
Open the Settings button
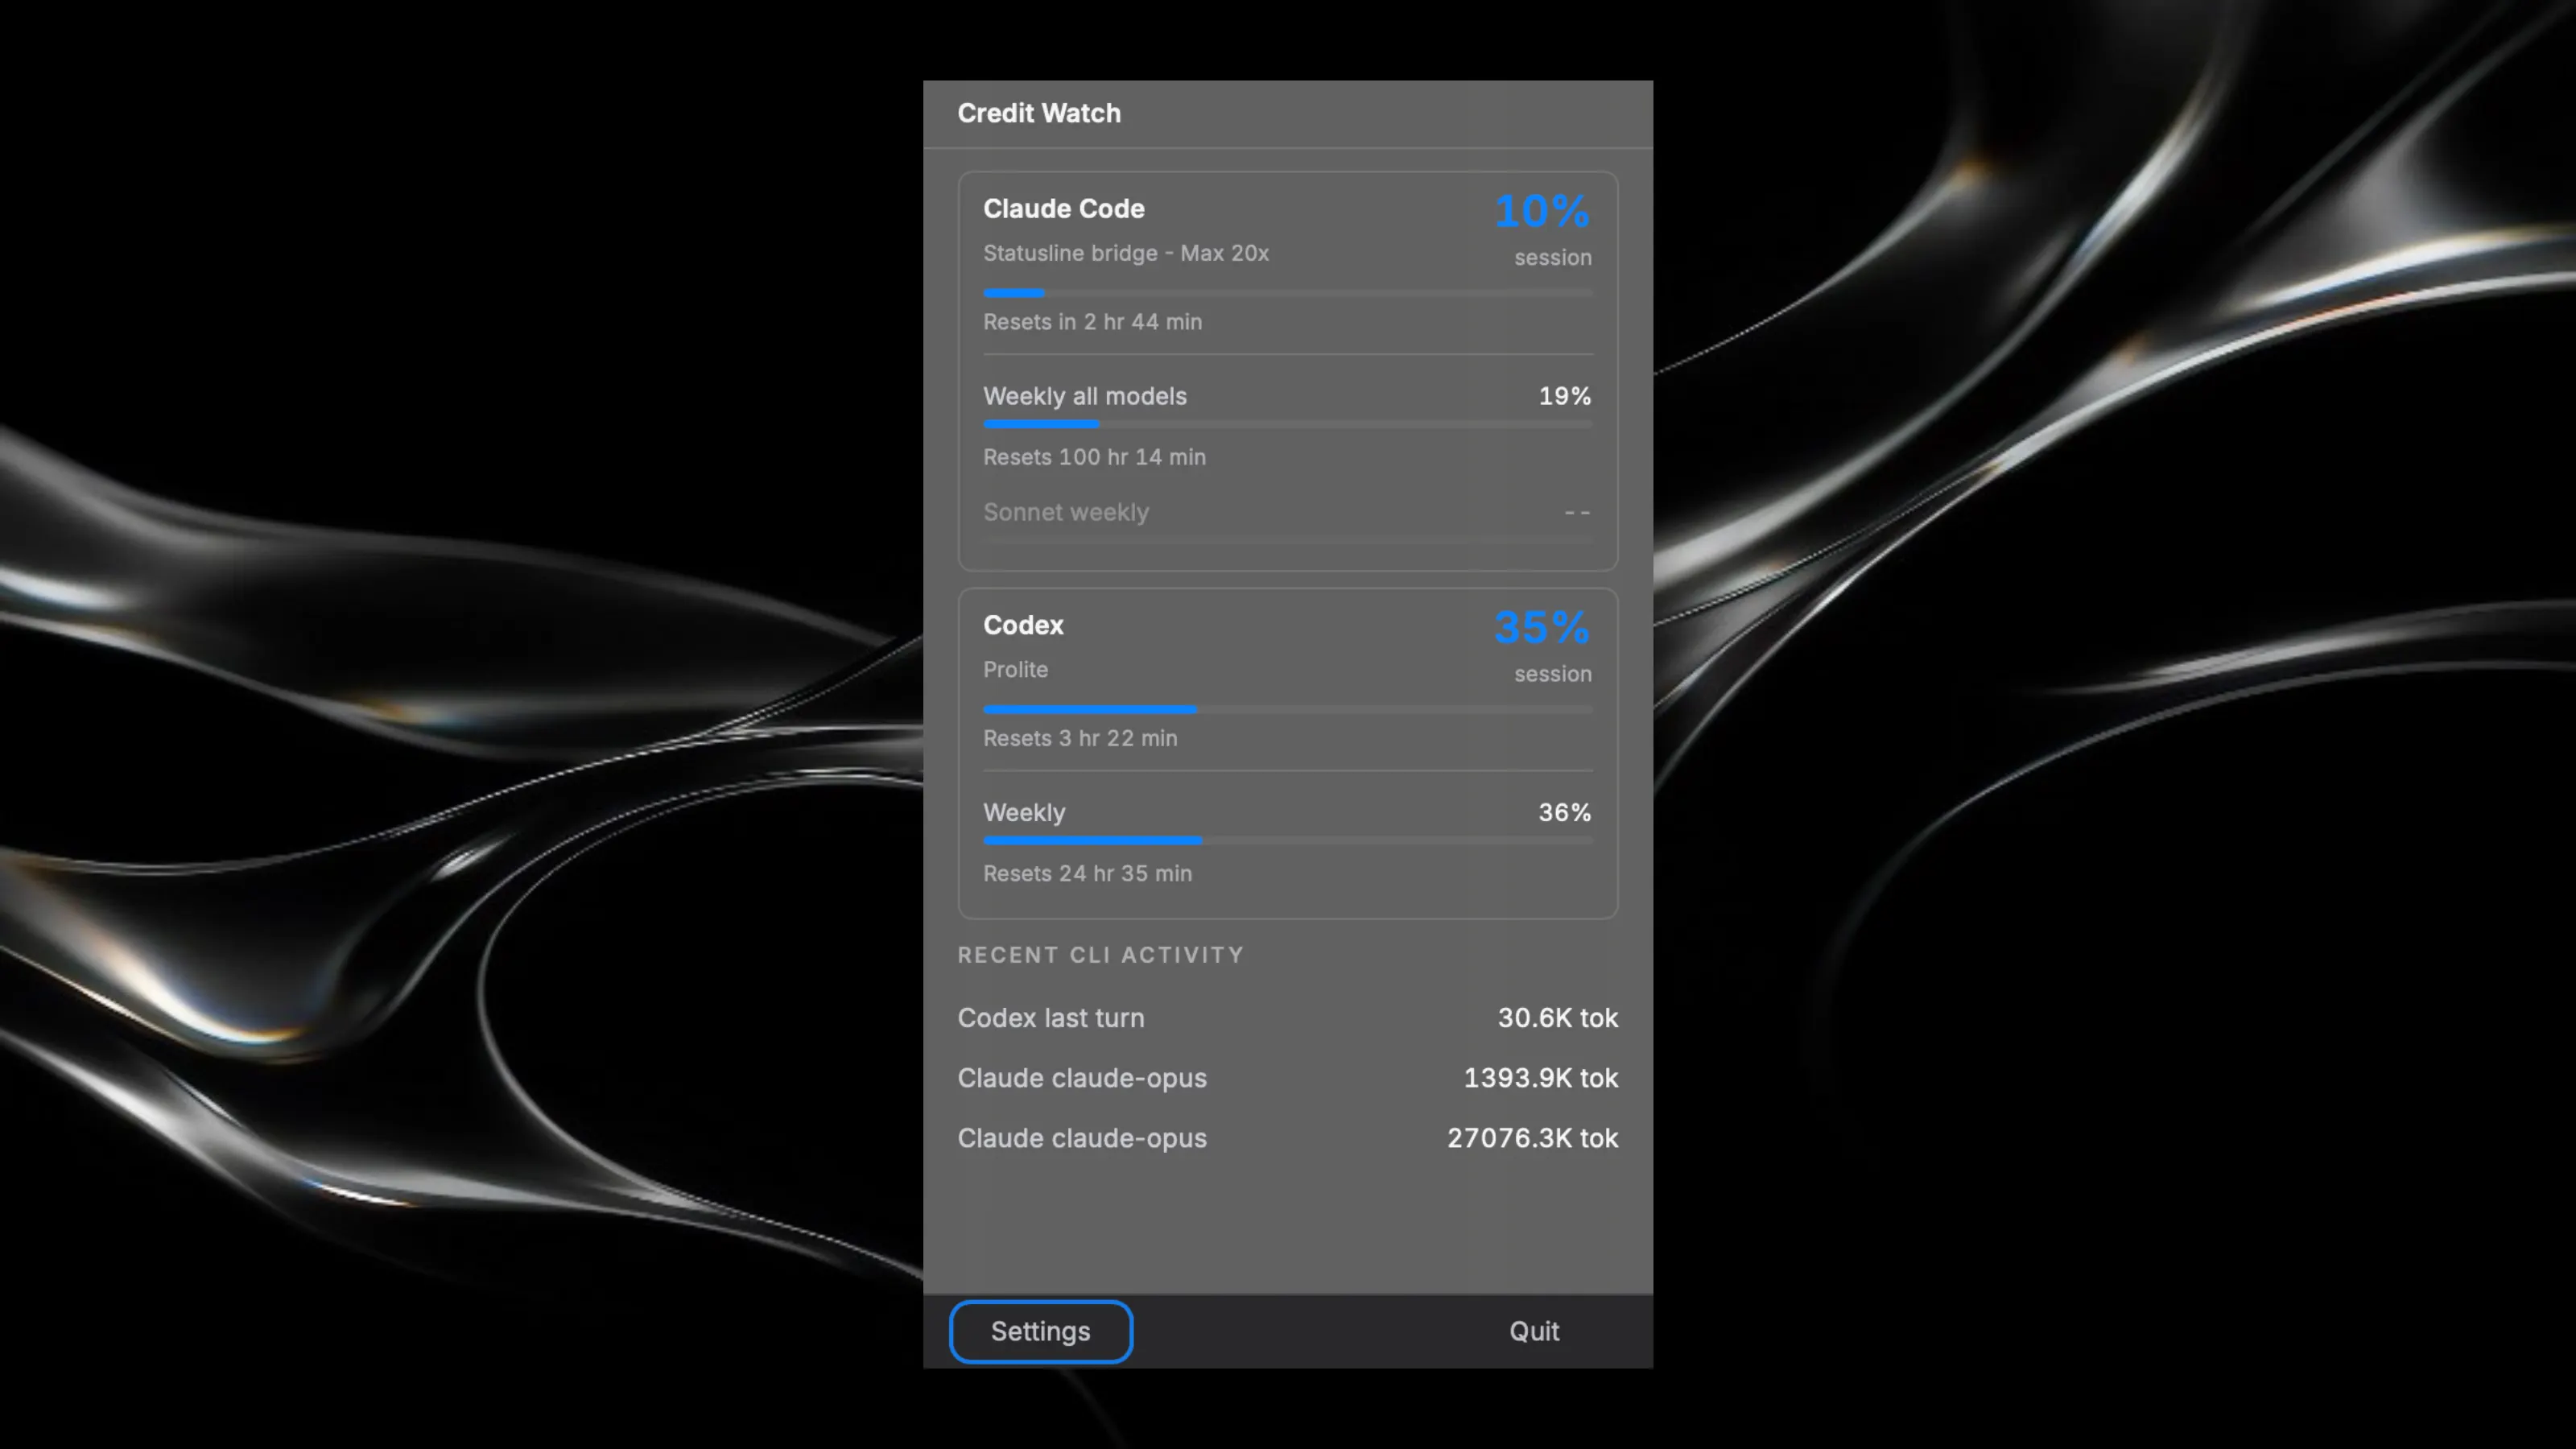click(1040, 1331)
